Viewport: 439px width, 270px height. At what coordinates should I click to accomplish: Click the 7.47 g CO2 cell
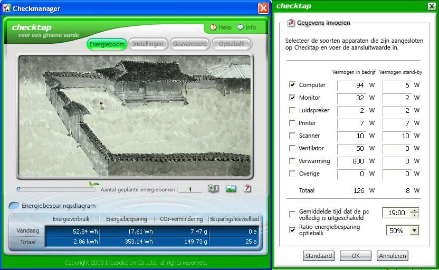coord(182,232)
